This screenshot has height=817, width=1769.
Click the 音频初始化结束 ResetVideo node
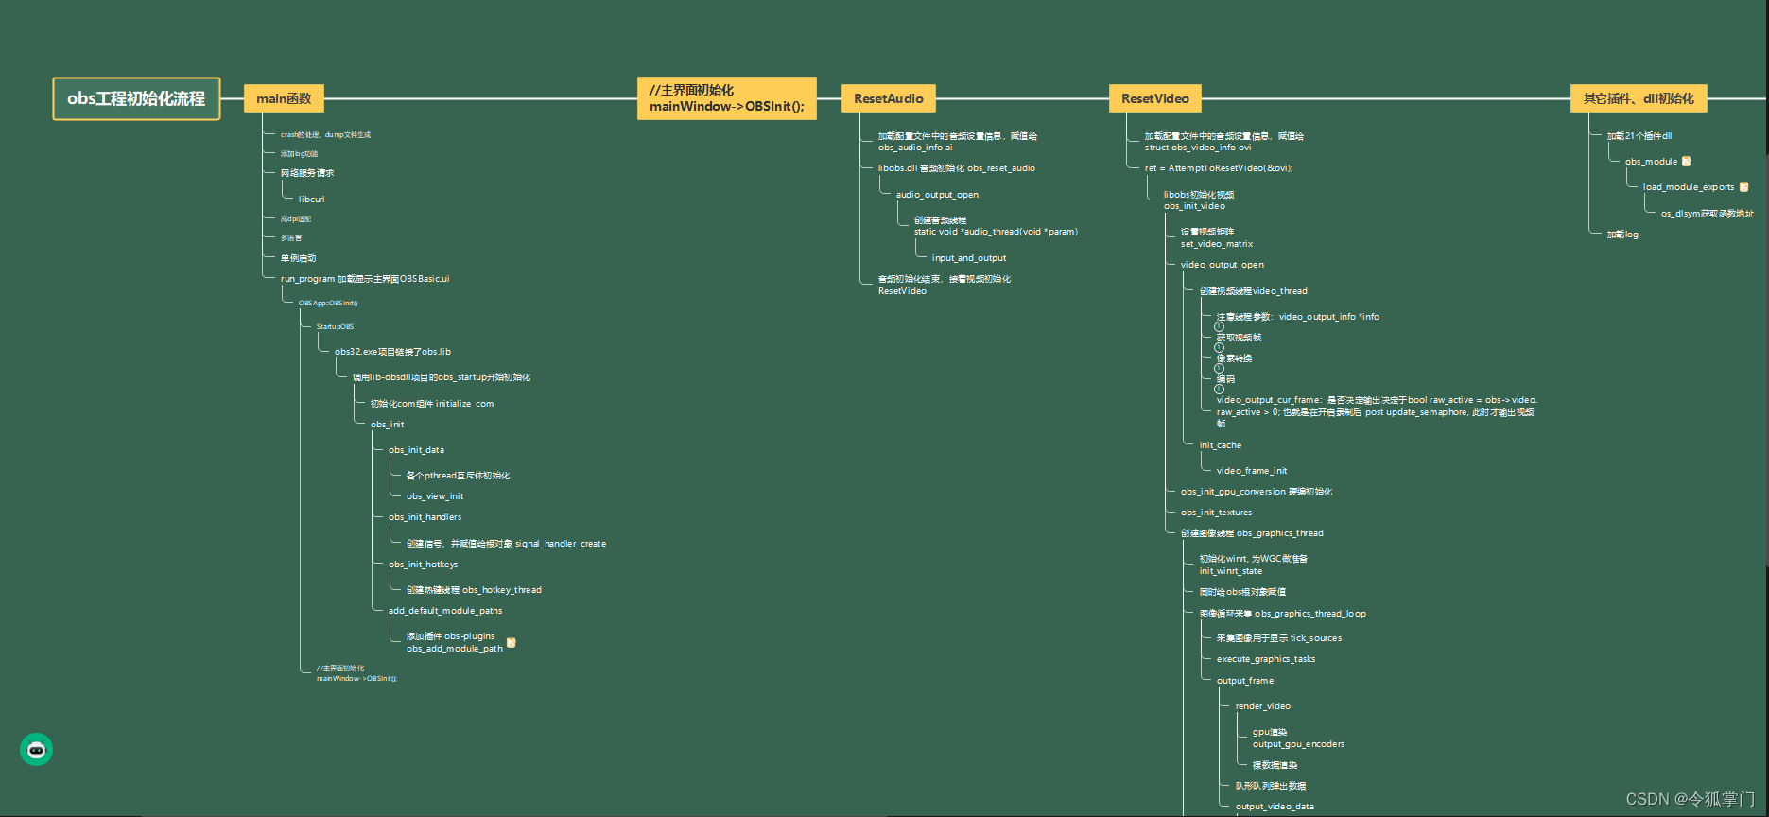[945, 285]
